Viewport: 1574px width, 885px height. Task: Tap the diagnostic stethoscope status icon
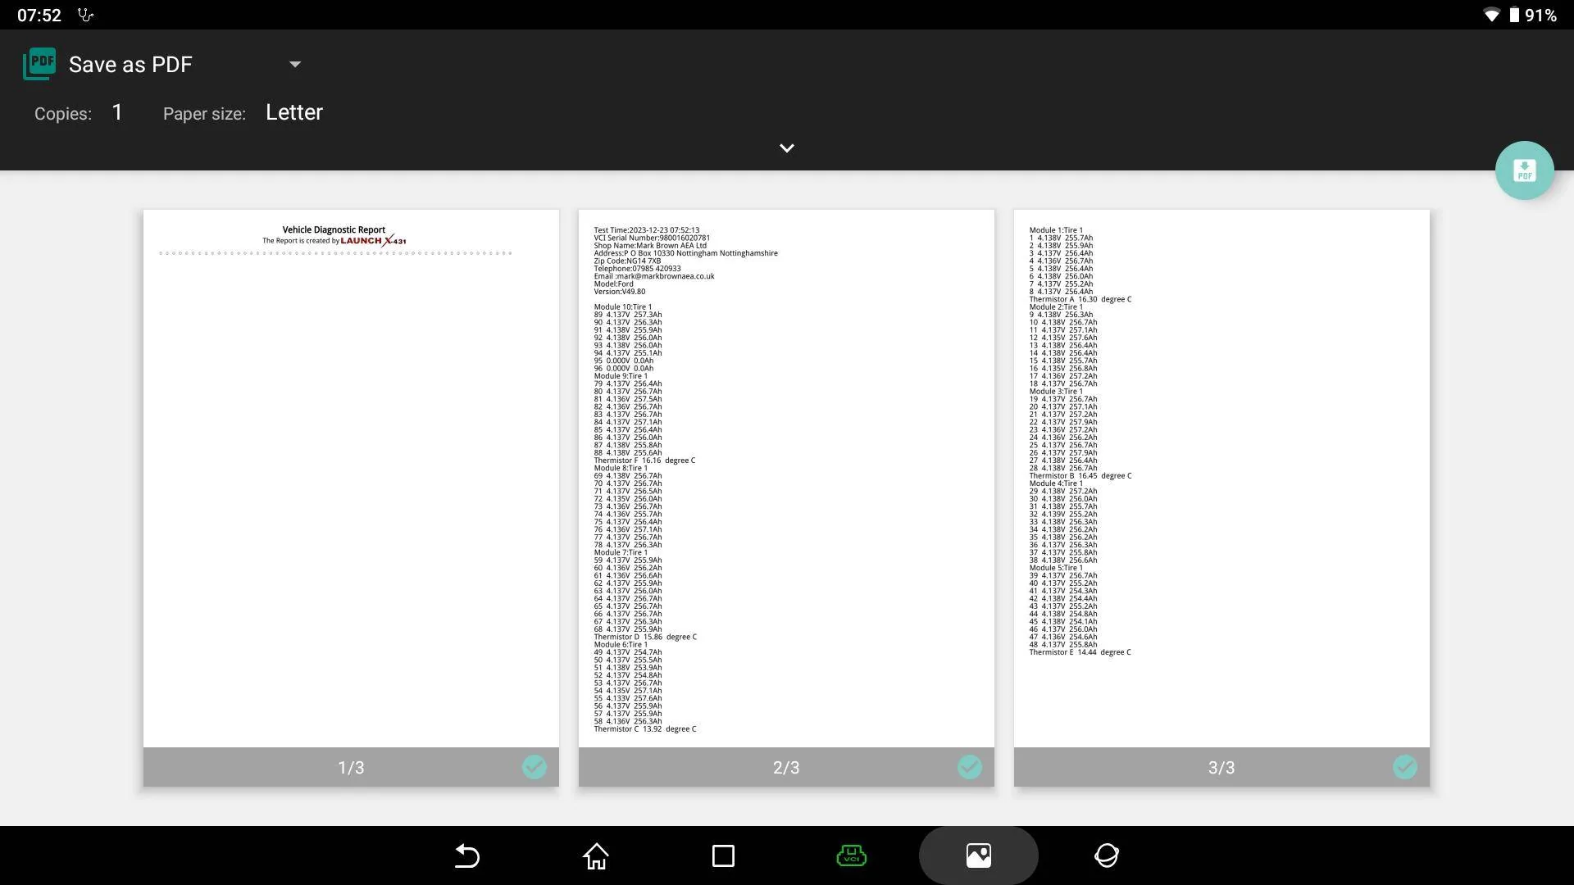85,15
